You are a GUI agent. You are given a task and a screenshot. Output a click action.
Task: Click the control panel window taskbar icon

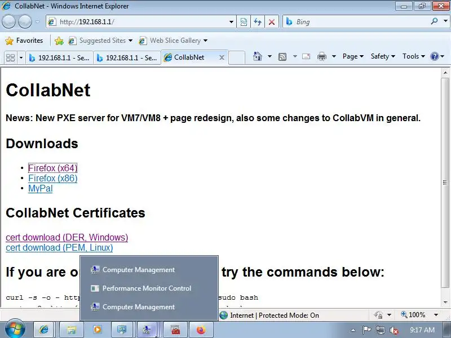[122, 330]
